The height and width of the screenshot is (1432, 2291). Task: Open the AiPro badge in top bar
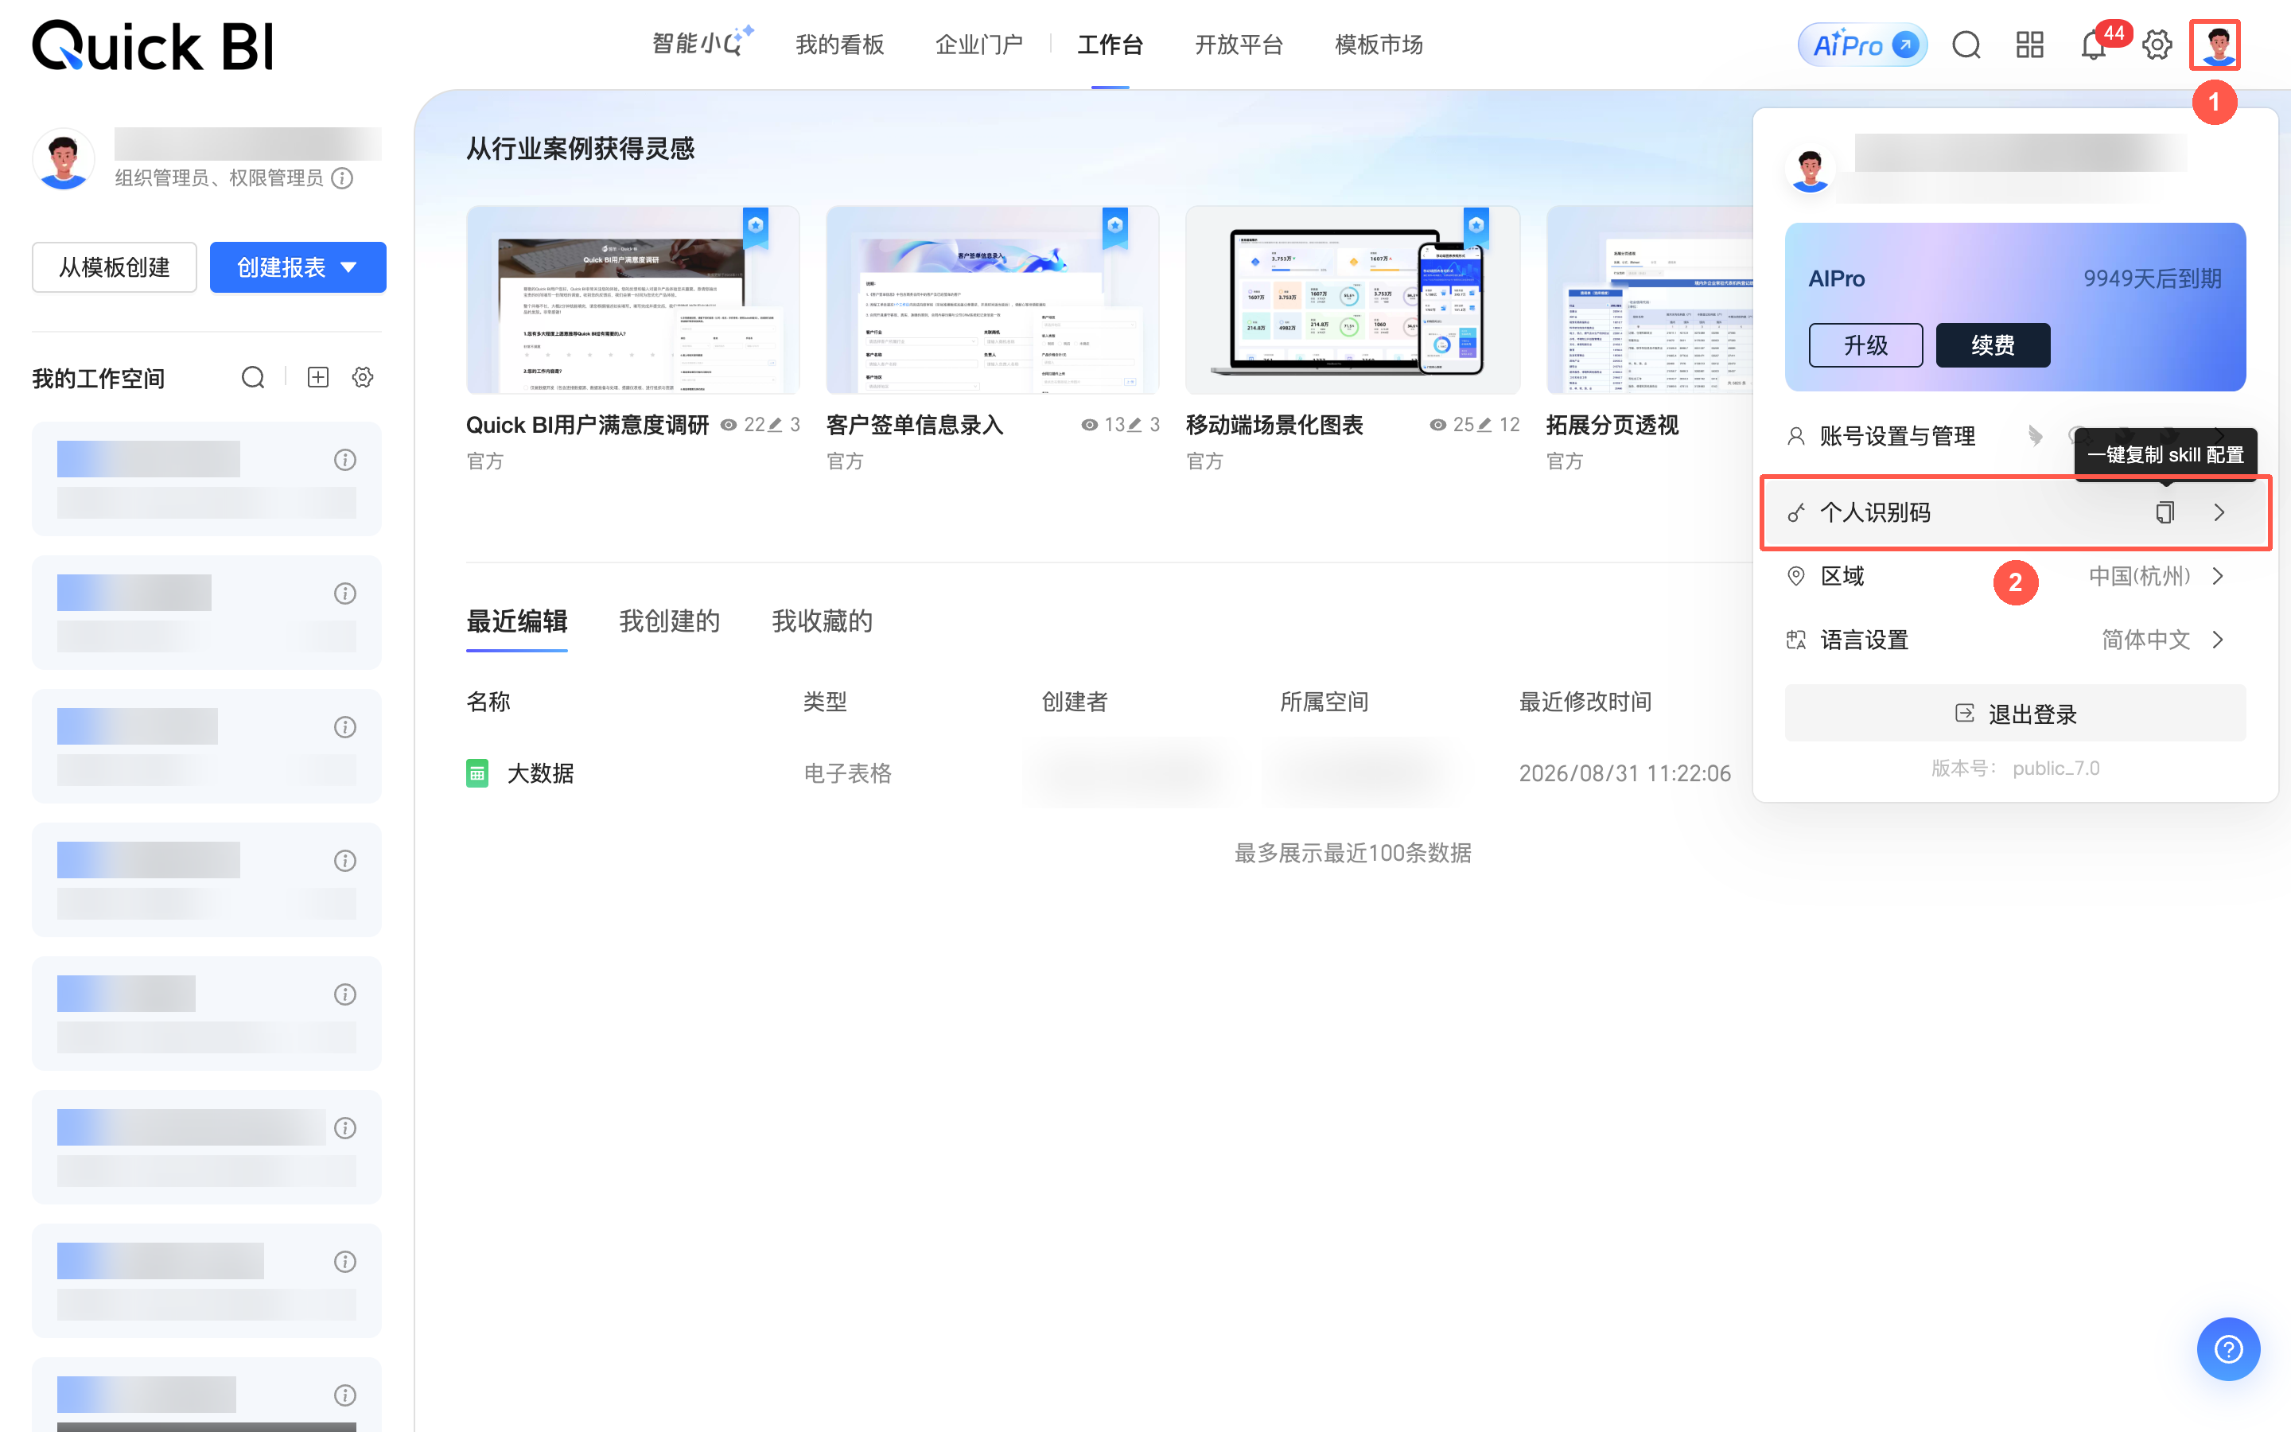(1861, 45)
